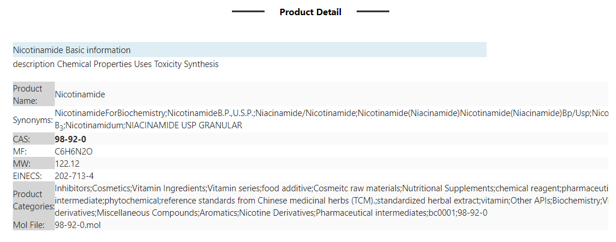Click the Product Detail heading
Viewport: 616px width, 242px height.
tap(311, 12)
